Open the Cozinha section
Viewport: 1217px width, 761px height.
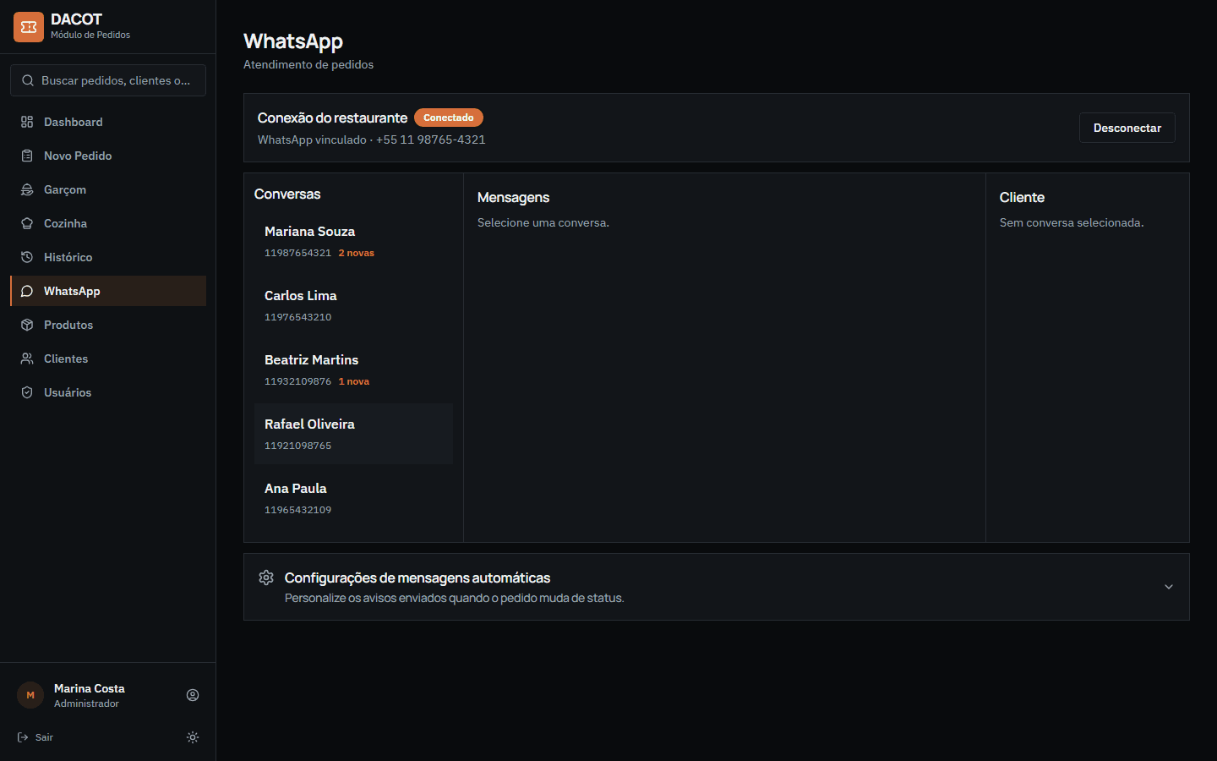108,223
